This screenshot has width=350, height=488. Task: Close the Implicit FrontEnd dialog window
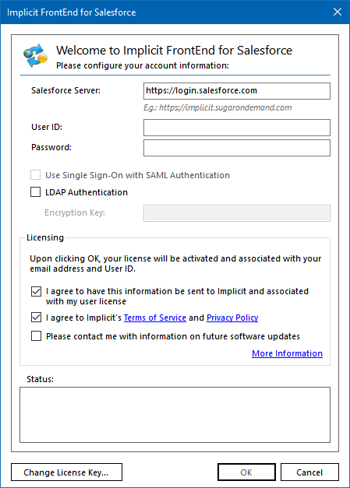tap(338, 12)
